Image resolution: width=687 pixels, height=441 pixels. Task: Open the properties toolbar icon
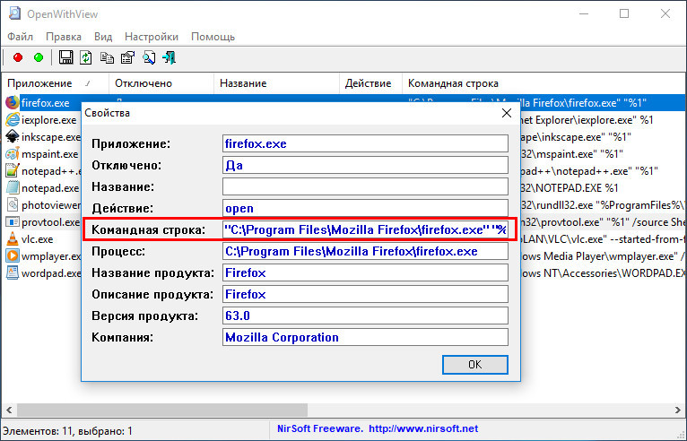tap(127, 57)
